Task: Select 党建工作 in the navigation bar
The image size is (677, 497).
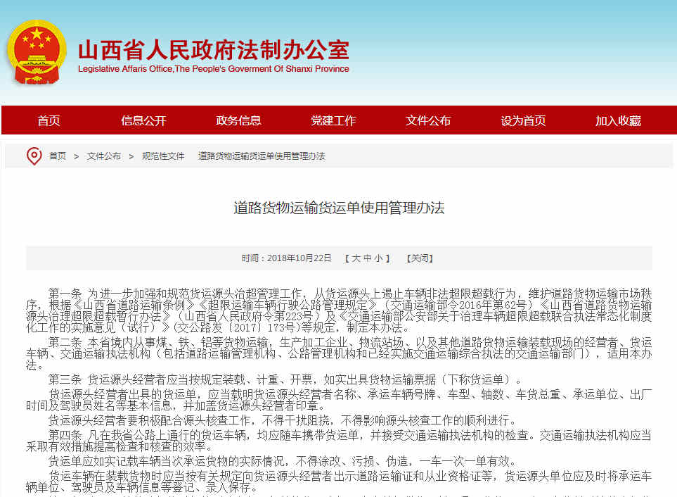Action: [333, 120]
